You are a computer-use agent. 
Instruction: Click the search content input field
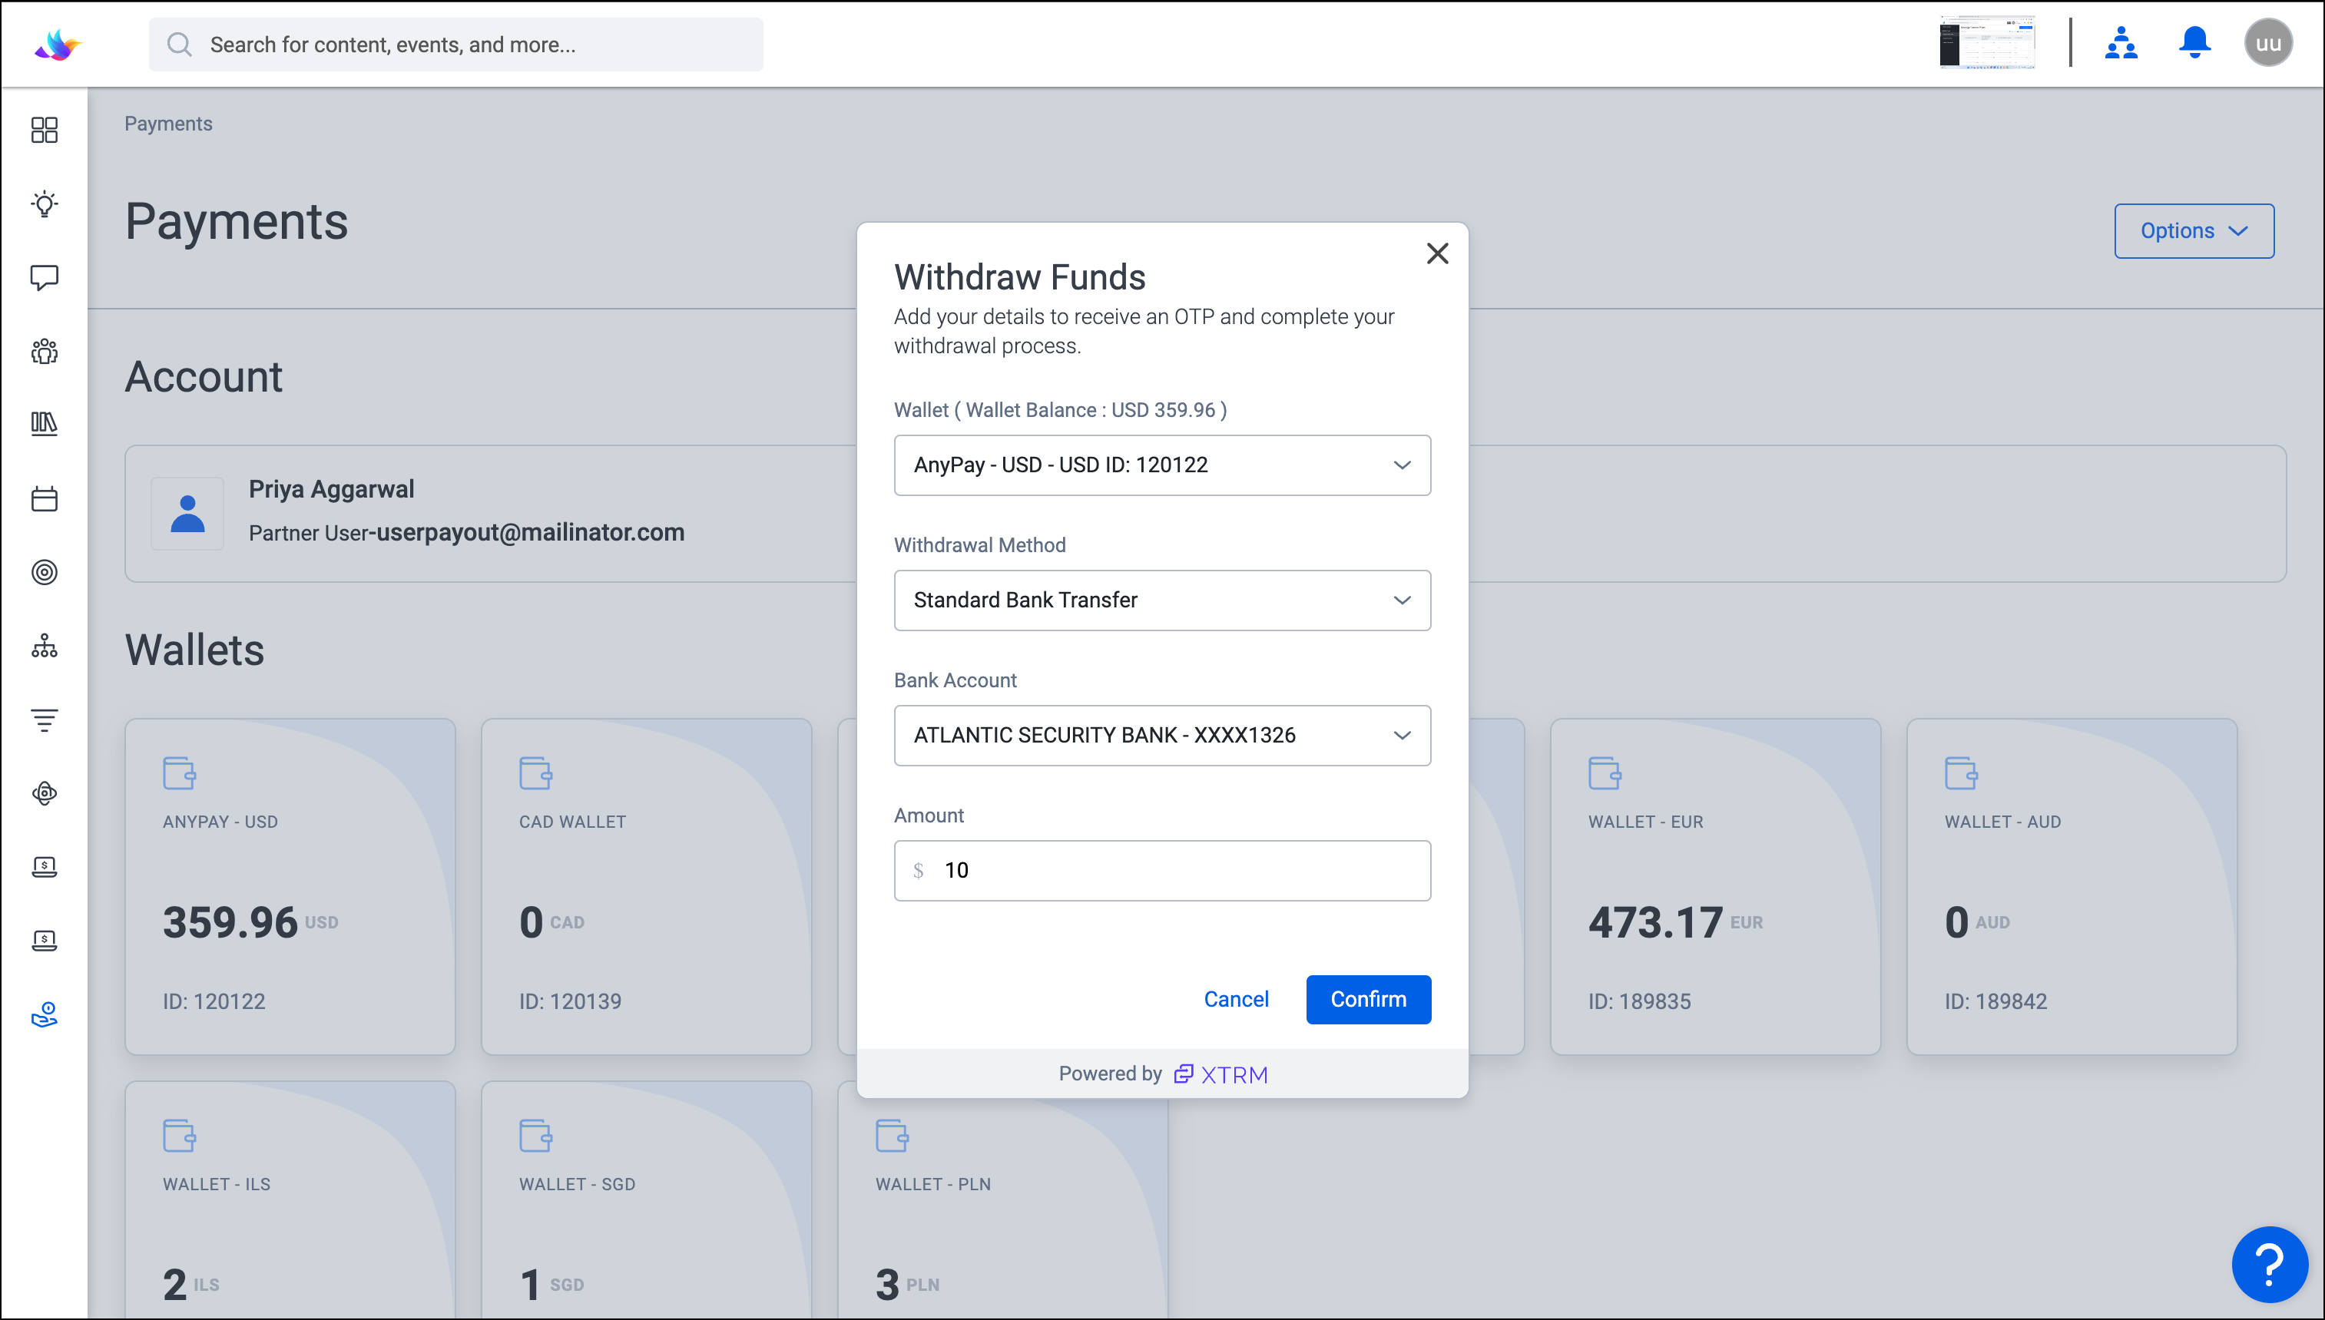(x=455, y=45)
